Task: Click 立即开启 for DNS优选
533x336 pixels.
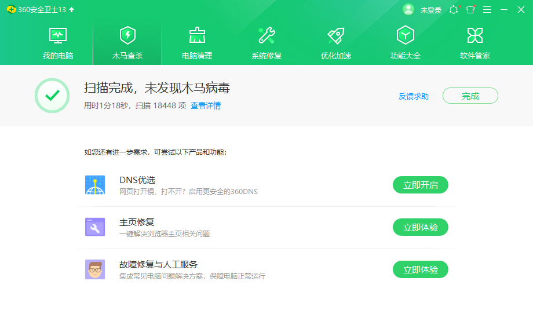Action: pyautogui.click(x=421, y=185)
